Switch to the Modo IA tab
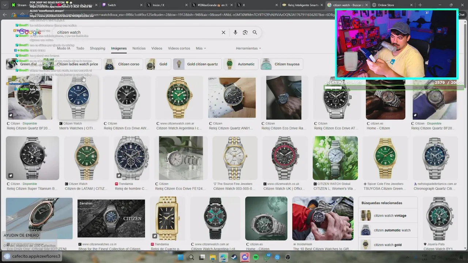The width and height of the screenshot is (468, 263). click(64, 48)
